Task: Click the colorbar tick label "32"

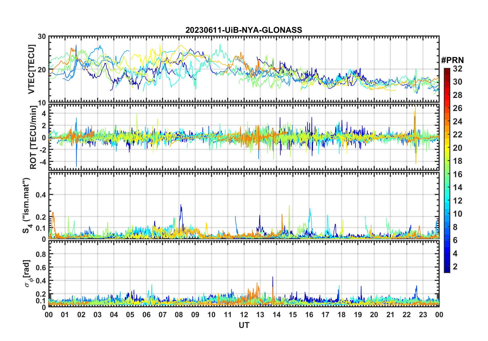Action: coord(457,69)
